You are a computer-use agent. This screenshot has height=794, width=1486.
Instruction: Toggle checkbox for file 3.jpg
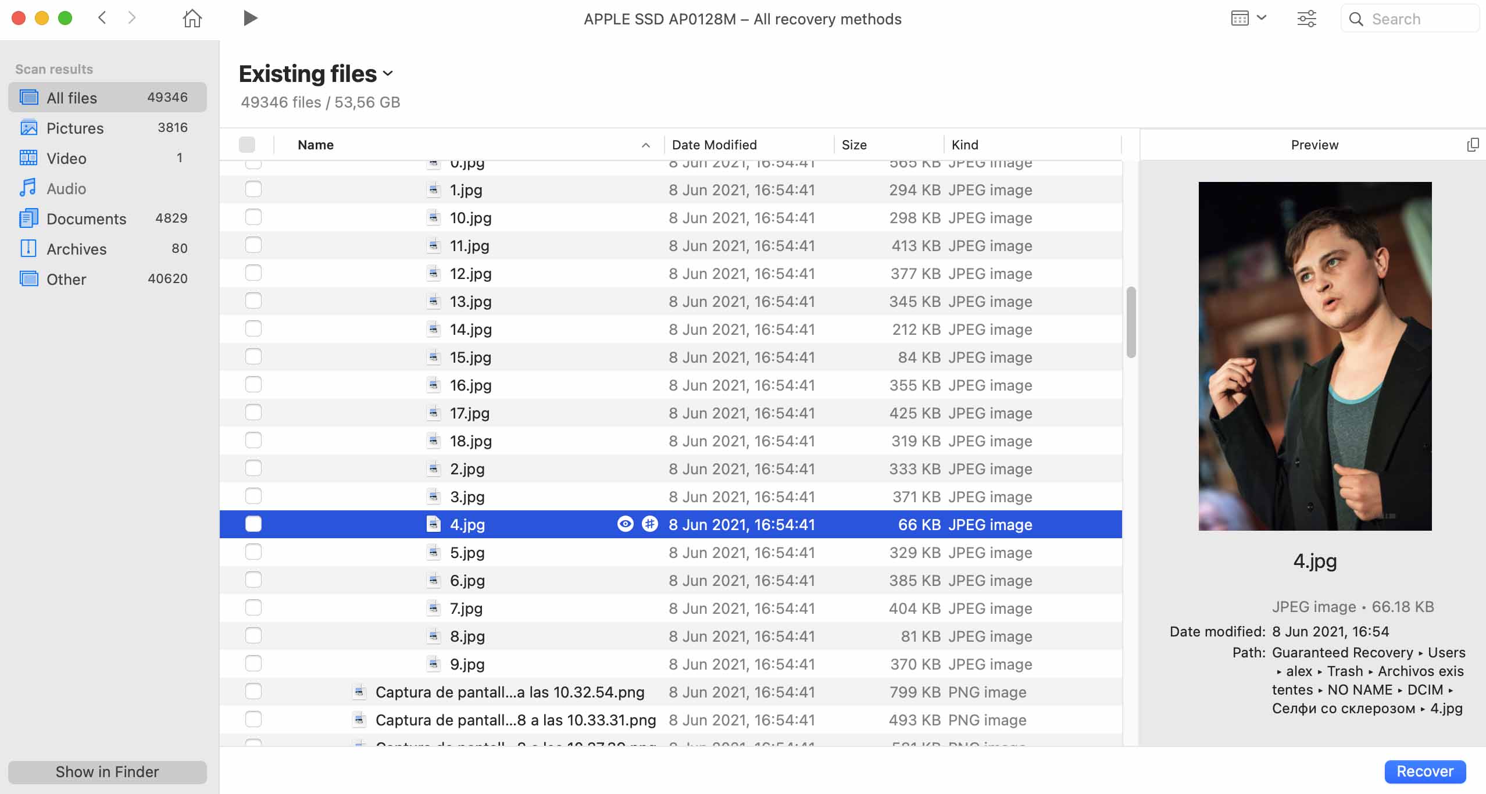(252, 496)
